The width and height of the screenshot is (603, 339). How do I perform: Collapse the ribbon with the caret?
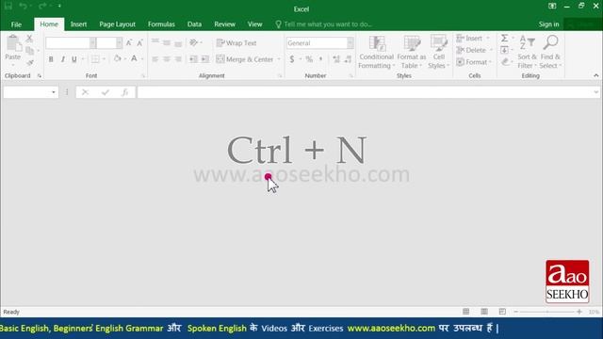point(596,75)
